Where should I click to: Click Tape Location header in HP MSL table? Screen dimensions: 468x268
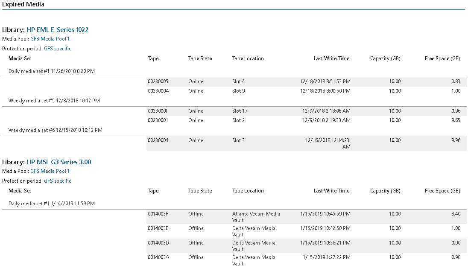coord(248,191)
